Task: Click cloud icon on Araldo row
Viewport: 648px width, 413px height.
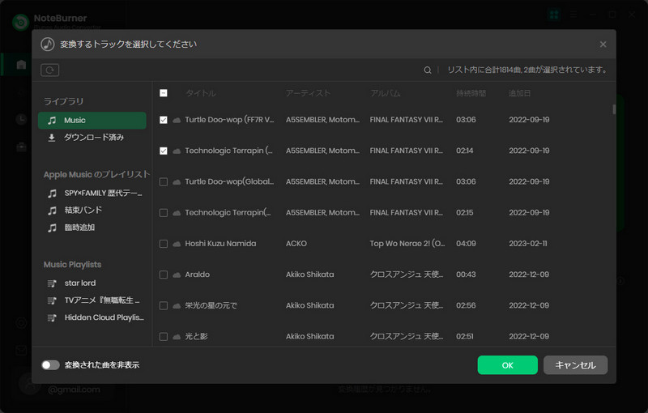Action: (177, 275)
